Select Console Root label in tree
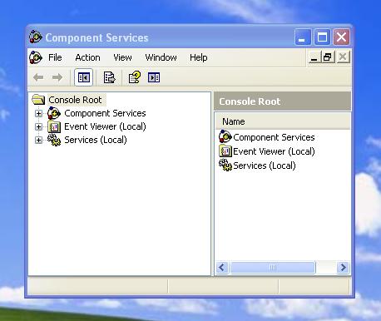The height and width of the screenshot is (321, 381). pyautogui.click(x=75, y=100)
